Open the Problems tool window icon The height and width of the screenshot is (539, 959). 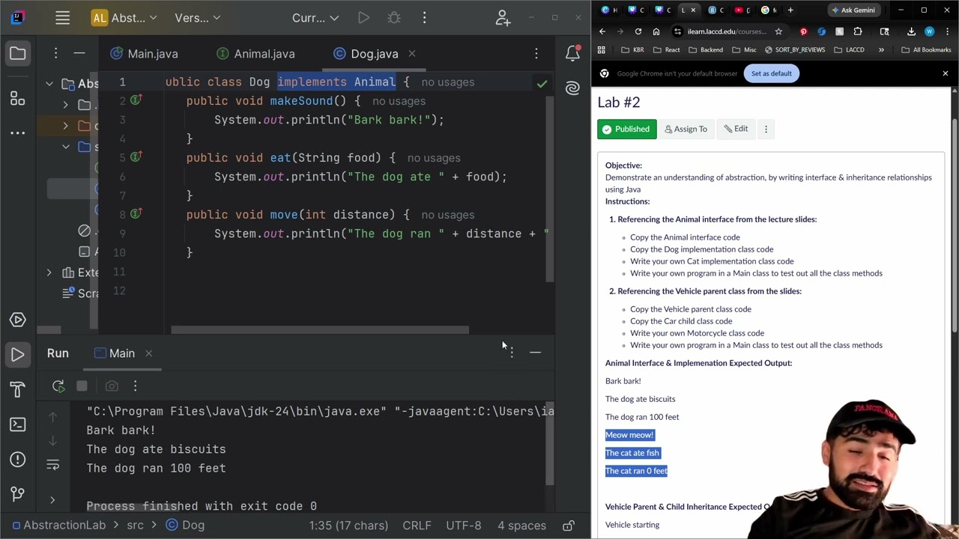[17, 459]
